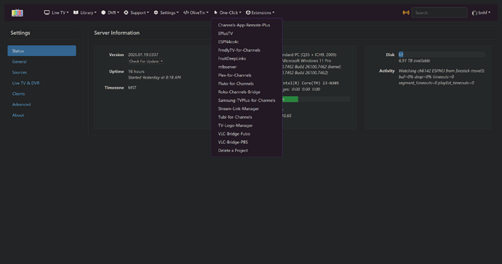Click the Server Information heading
This screenshot has width=502, height=264.
(x=117, y=33)
